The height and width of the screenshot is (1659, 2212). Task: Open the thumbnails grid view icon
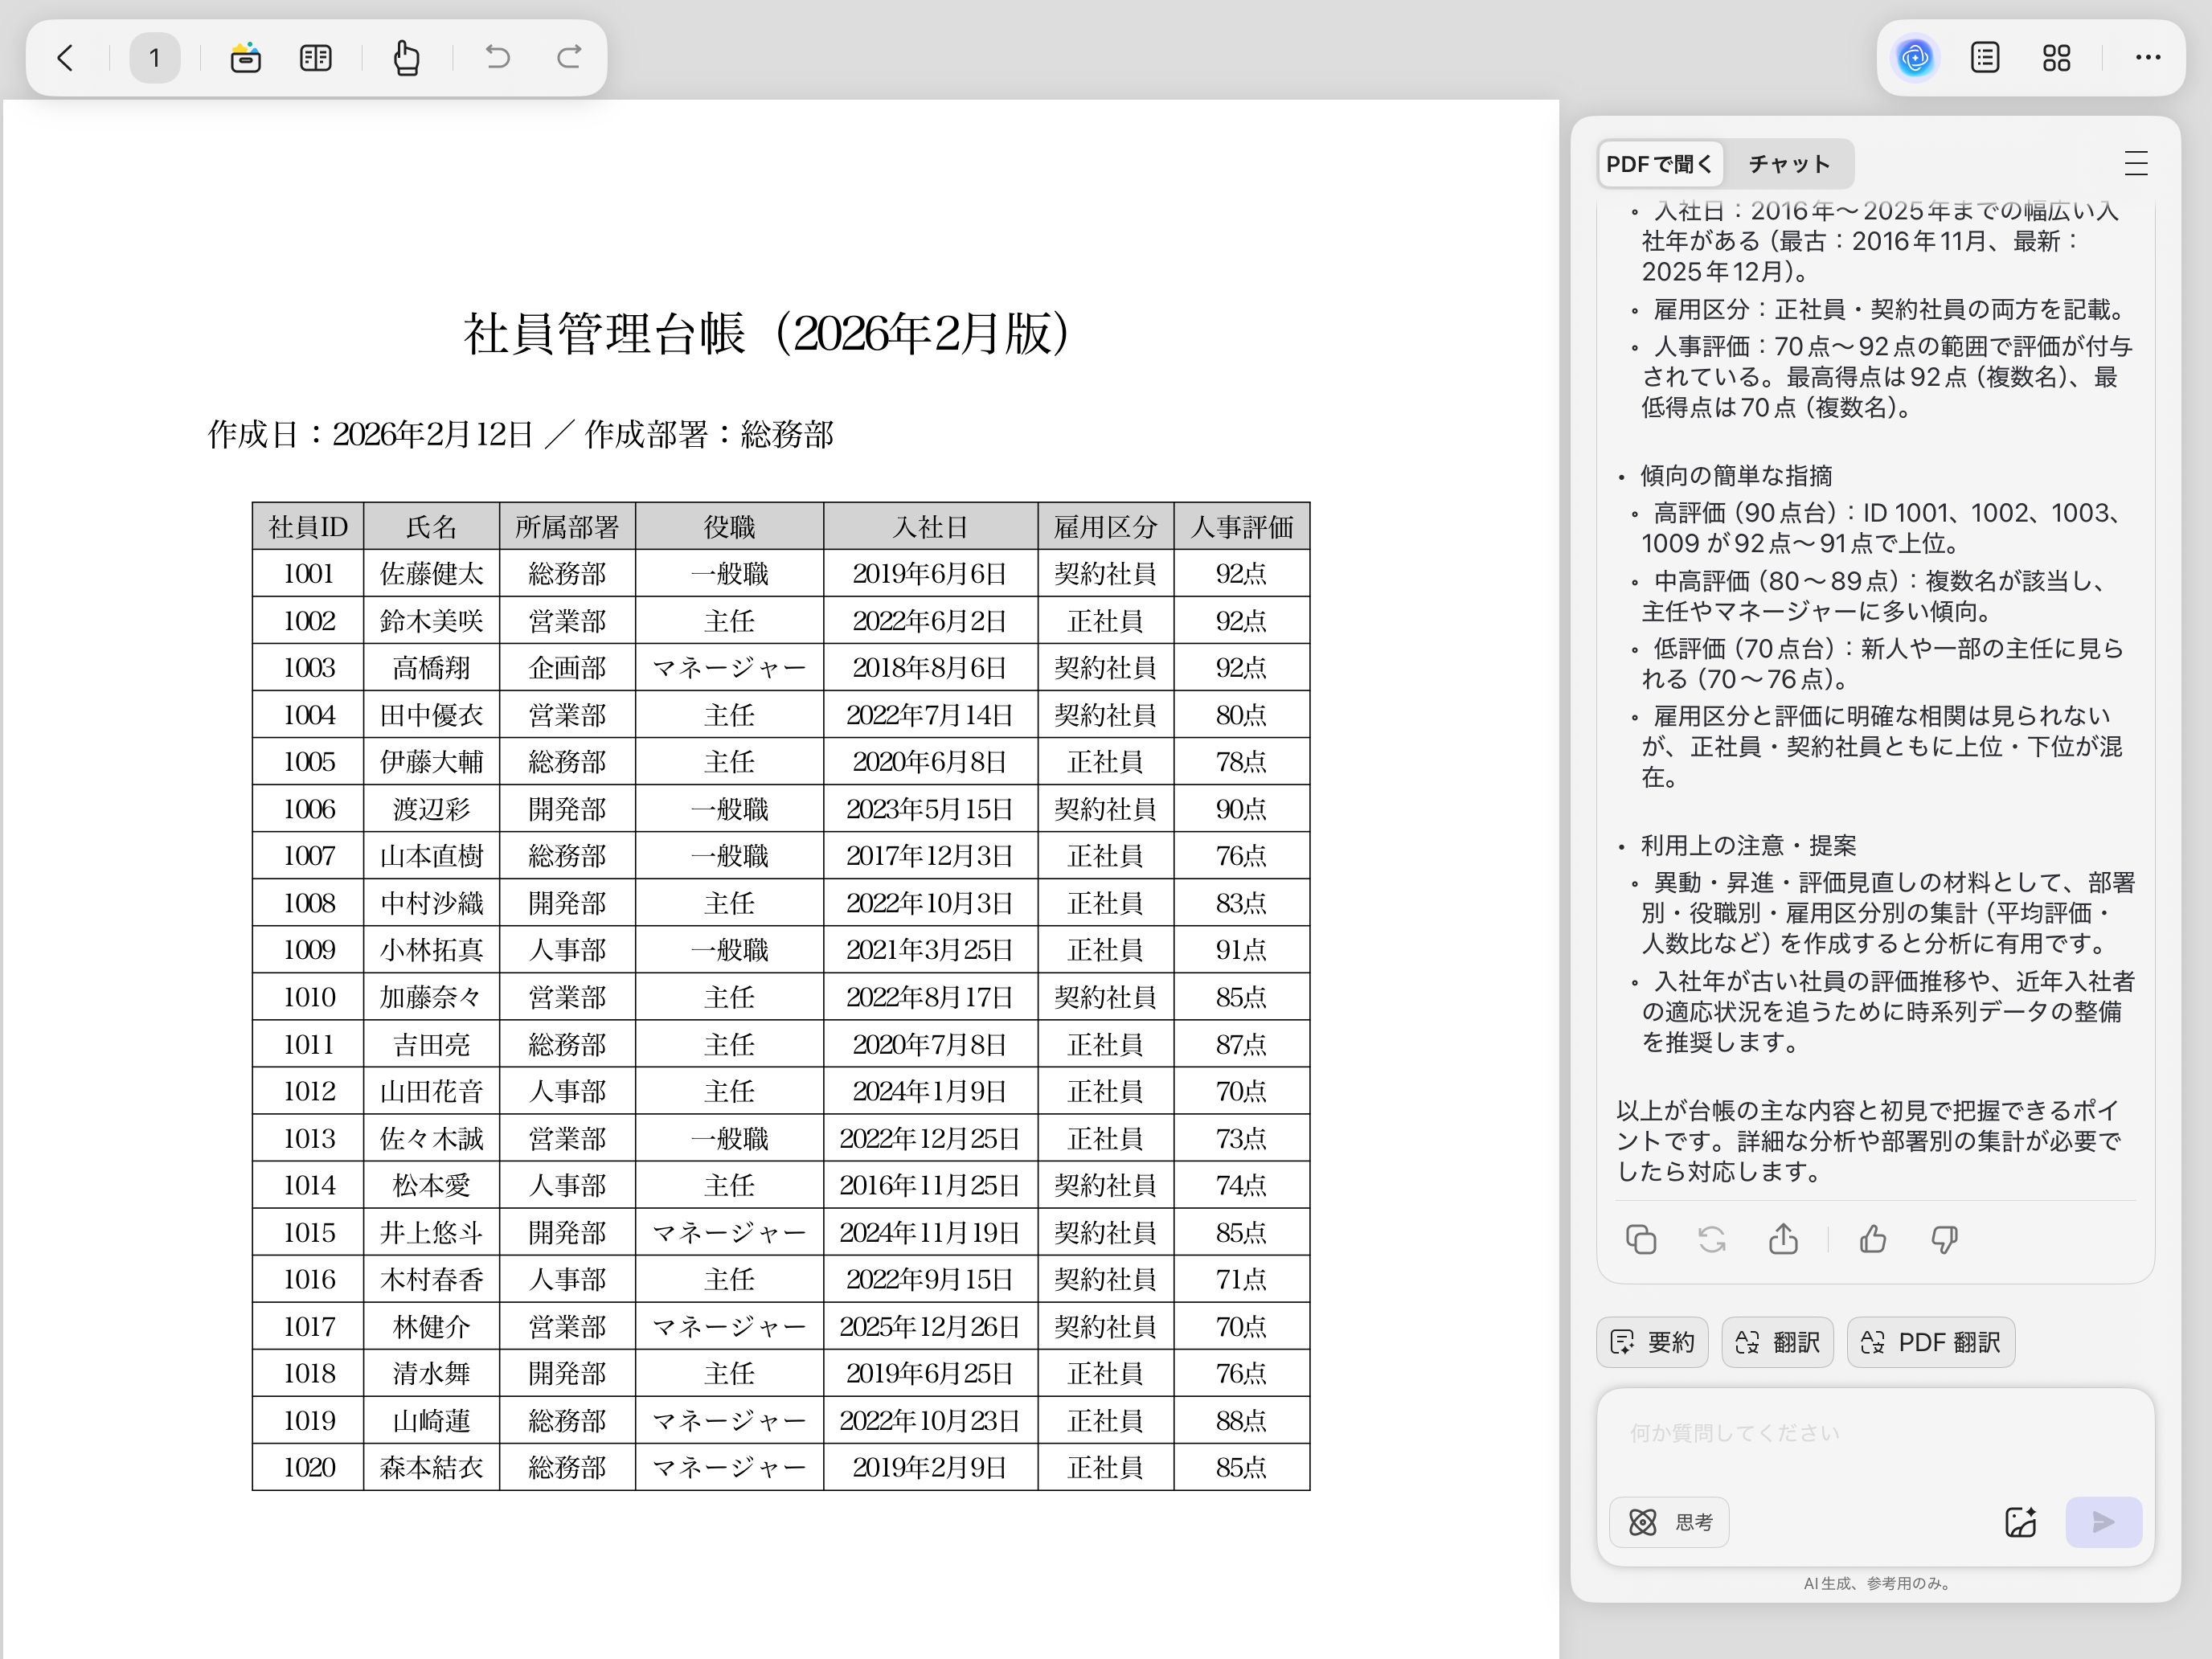[2056, 58]
